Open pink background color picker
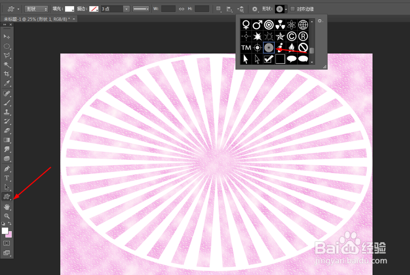 [10, 236]
